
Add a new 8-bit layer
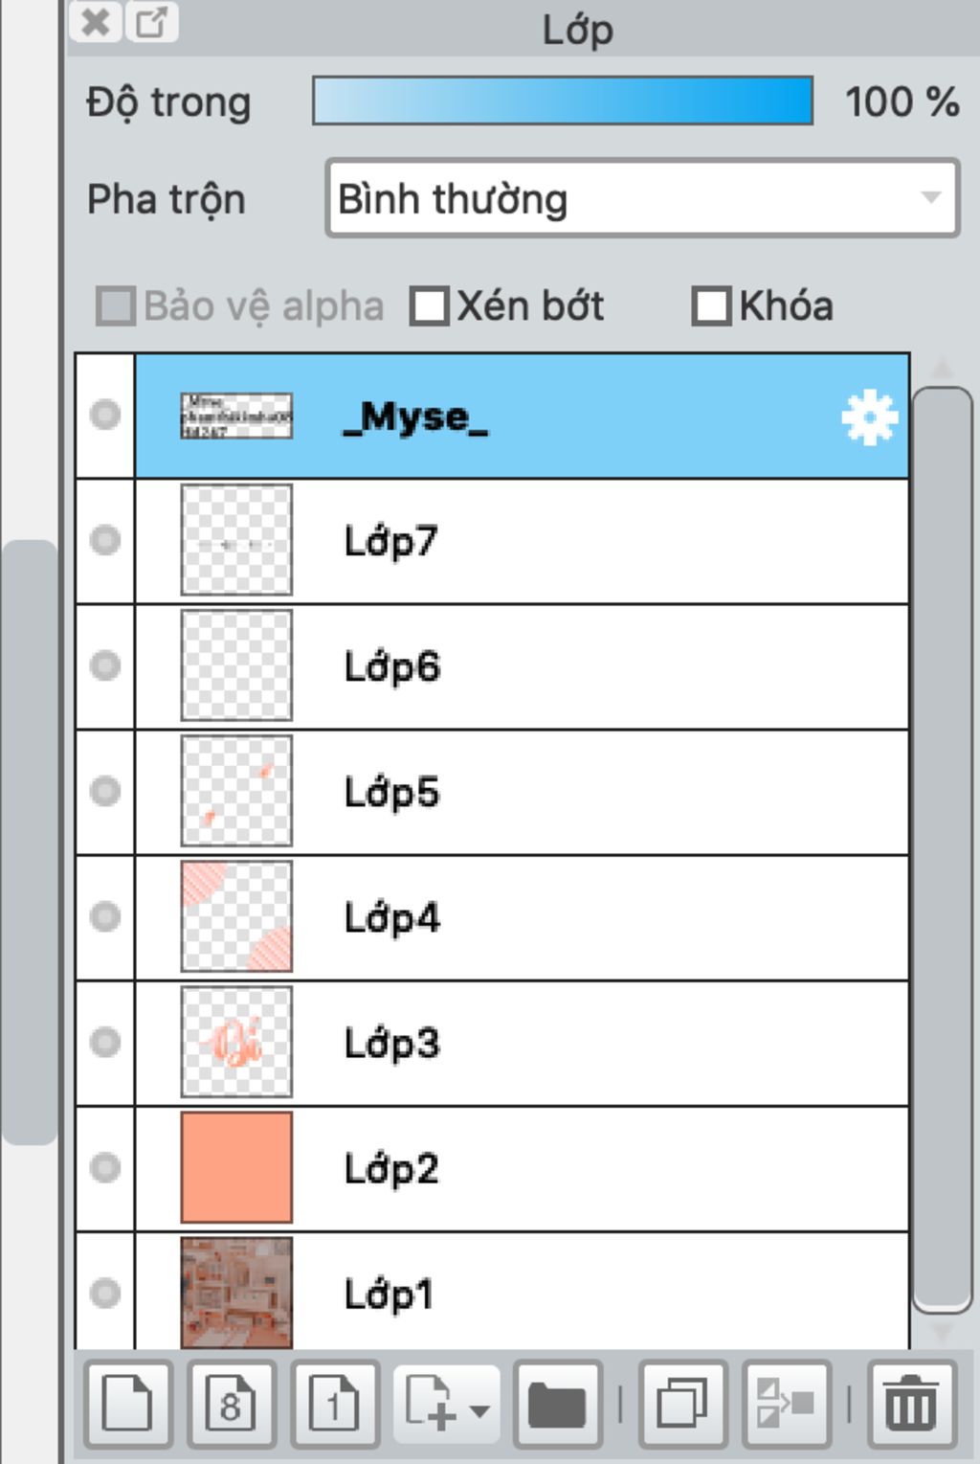click(231, 1404)
